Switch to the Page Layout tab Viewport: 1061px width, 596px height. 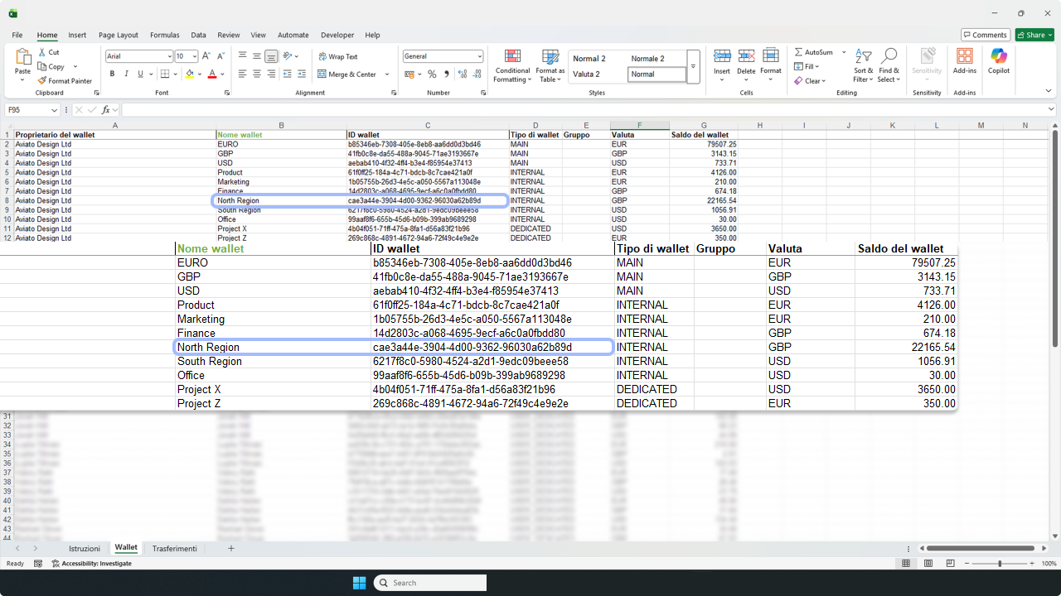pyautogui.click(x=119, y=35)
